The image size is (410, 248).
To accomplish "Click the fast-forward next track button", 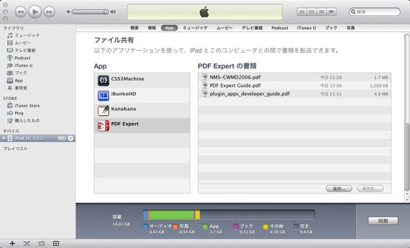I will [x=49, y=12].
